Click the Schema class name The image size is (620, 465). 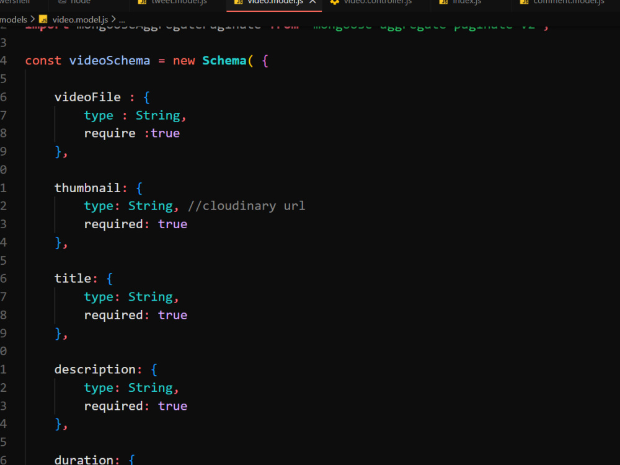tap(224, 61)
